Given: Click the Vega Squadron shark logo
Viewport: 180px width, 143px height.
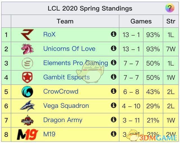Looking at the screenshot, I should tap(27, 106).
